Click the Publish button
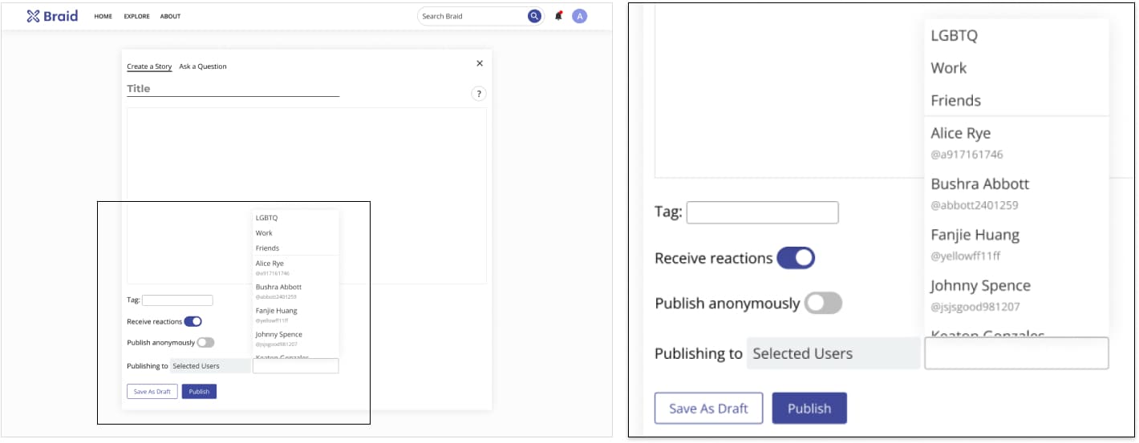Viewport: 1139px width, 443px height. coord(199,392)
